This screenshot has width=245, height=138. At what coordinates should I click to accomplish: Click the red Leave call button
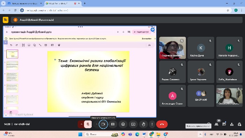click(x=162, y=124)
